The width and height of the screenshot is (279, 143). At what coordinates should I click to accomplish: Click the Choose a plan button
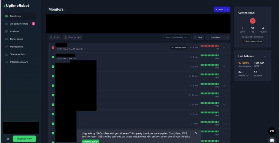(x=90, y=141)
